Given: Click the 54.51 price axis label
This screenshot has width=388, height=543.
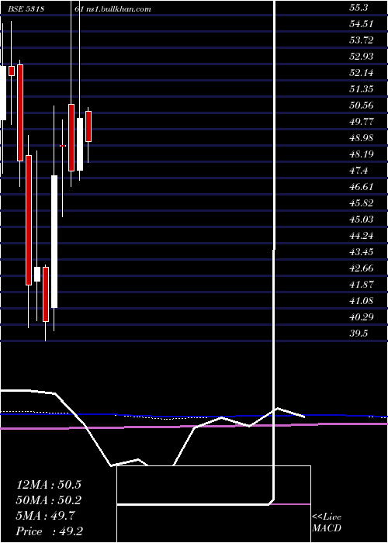Looking at the screenshot, I should [361, 24].
